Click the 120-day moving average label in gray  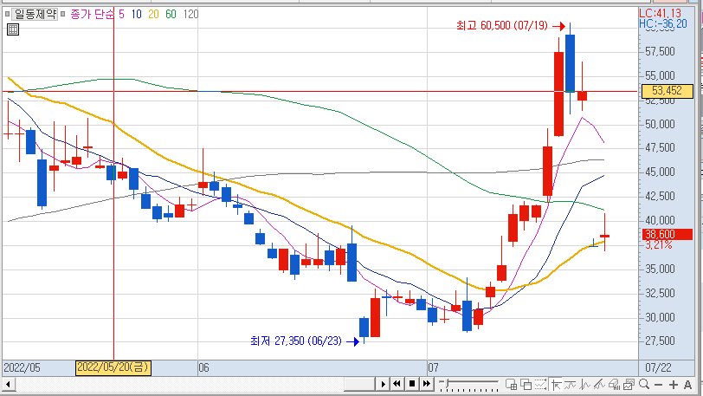190,15
